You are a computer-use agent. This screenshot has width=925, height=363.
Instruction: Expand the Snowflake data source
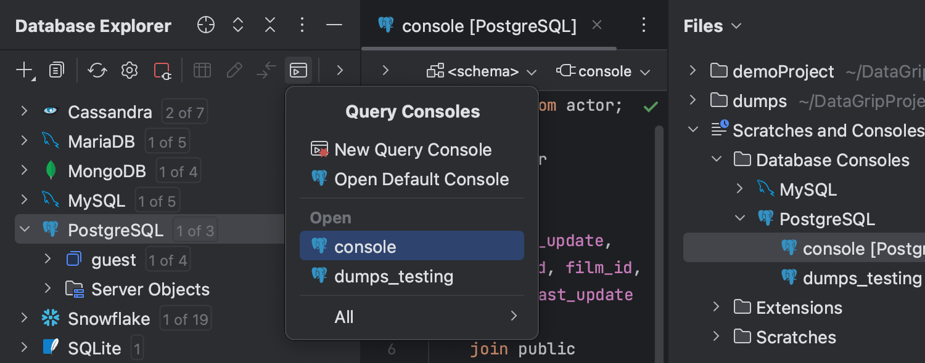pyautogui.click(x=23, y=318)
